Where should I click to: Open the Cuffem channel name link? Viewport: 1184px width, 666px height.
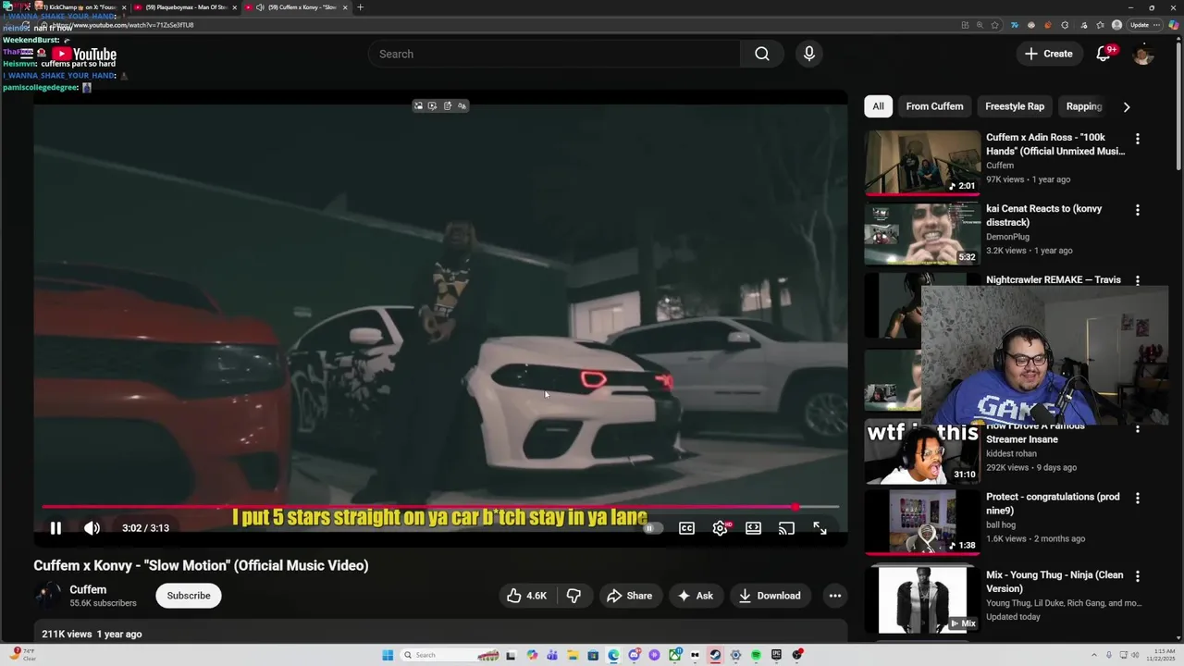click(x=88, y=589)
